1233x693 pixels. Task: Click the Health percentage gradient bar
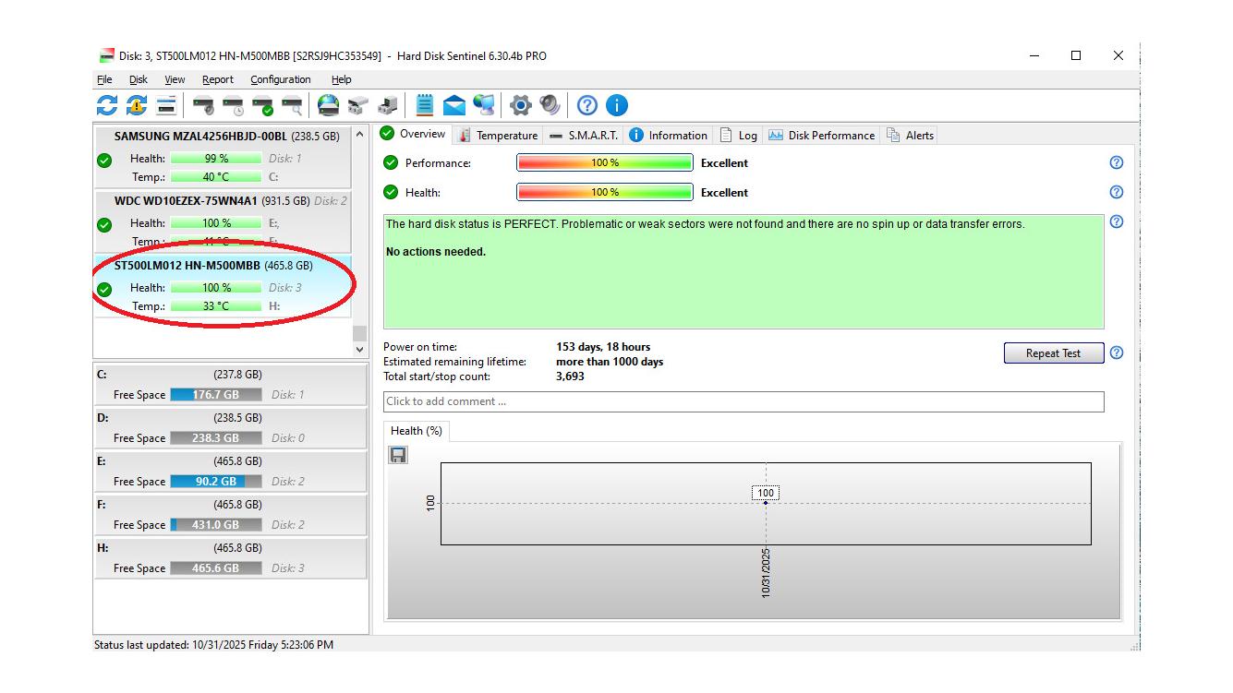[x=604, y=192]
